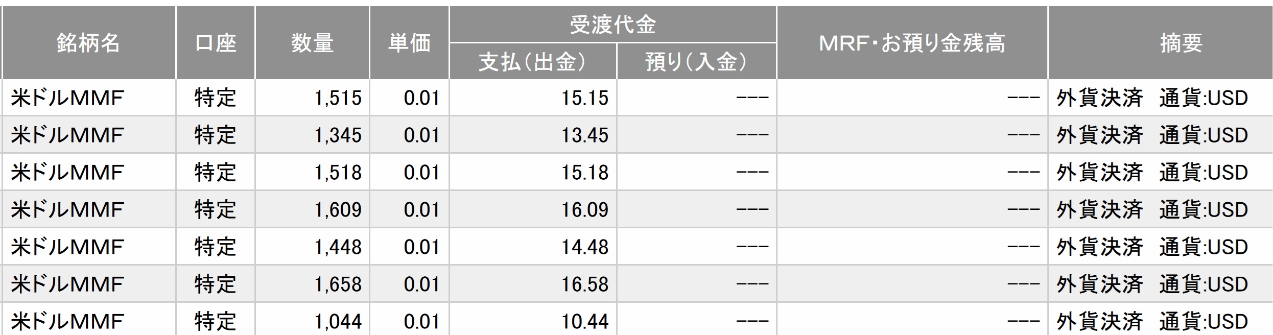Click the payment amount 16.58
This screenshot has height=335, width=1273.
click(x=585, y=284)
